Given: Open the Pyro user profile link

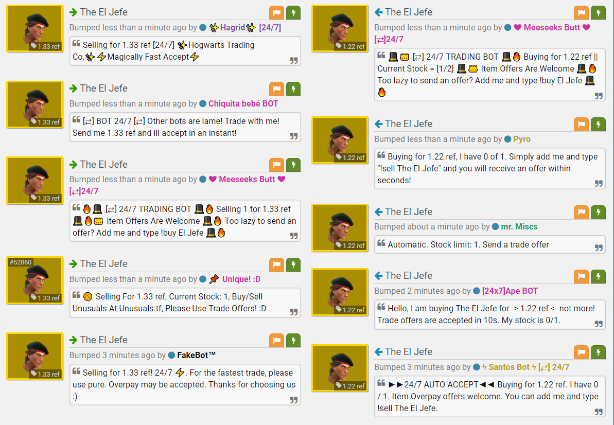Looking at the screenshot, I should point(522,139).
